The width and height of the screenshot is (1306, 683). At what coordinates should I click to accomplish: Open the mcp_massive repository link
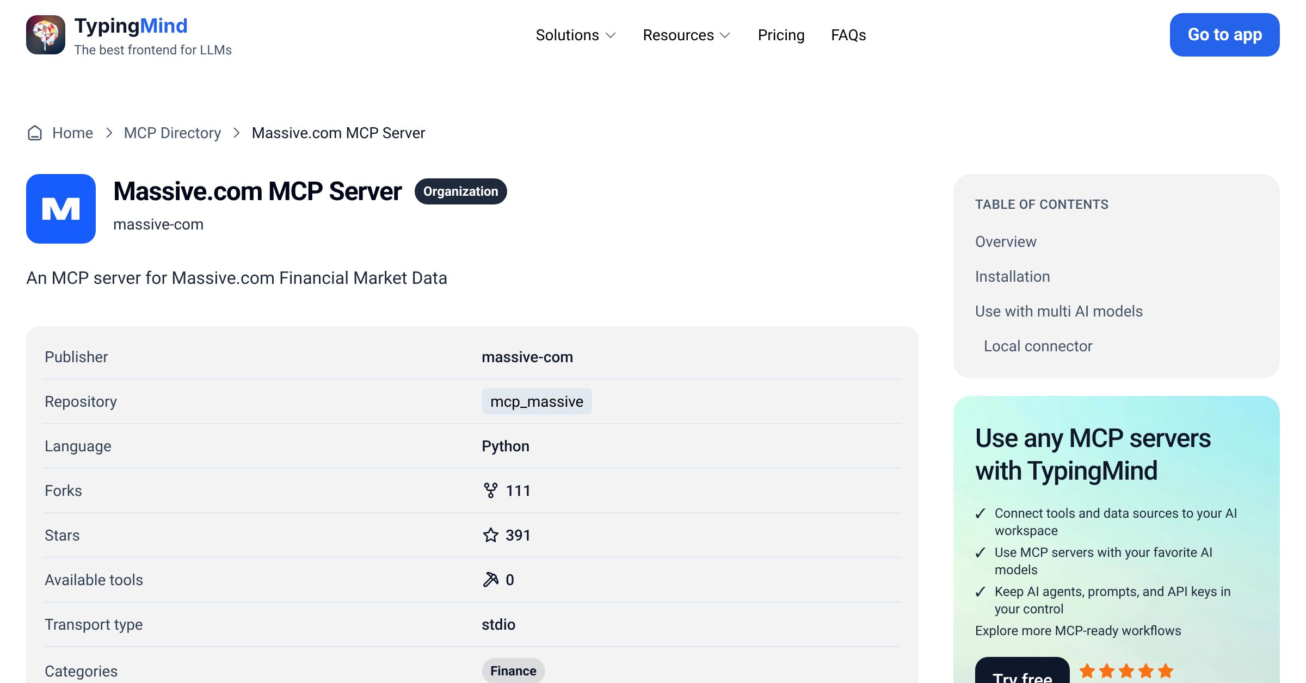pyautogui.click(x=537, y=401)
